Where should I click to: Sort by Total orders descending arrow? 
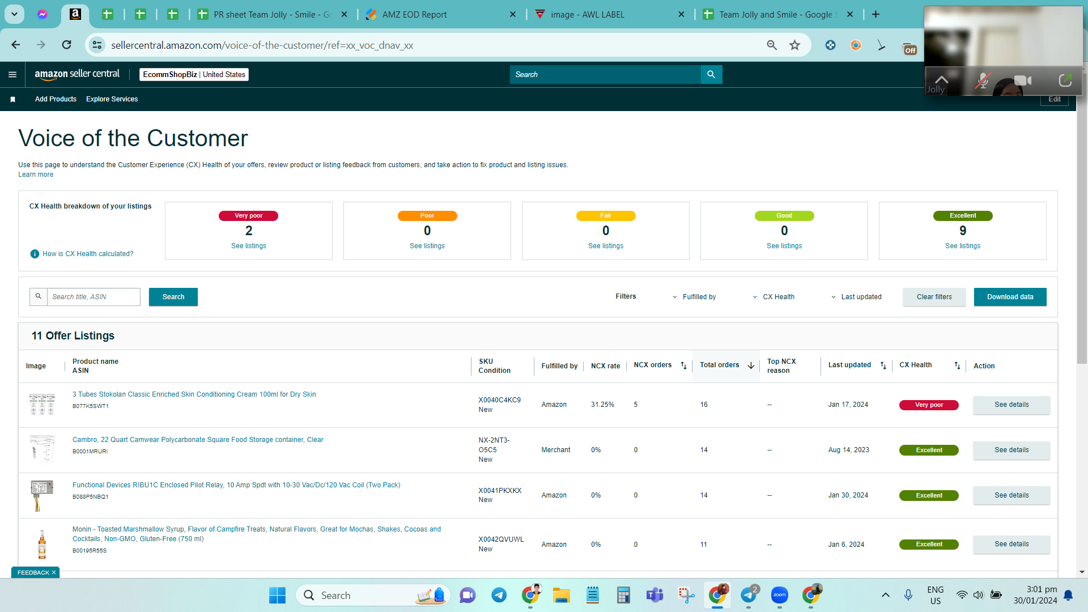tap(751, 365)
